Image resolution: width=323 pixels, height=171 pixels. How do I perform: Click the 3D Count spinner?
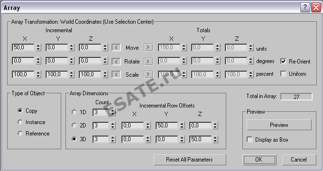pos(113,139)
